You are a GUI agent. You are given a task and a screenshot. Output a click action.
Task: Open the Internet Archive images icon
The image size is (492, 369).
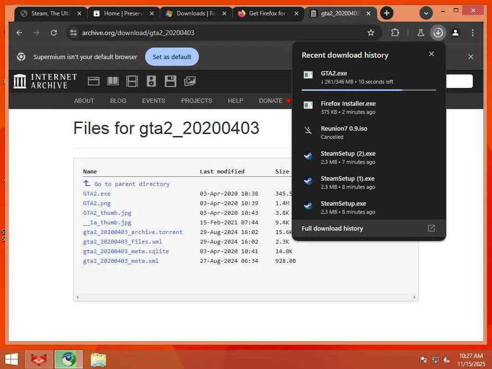(190, 81)
